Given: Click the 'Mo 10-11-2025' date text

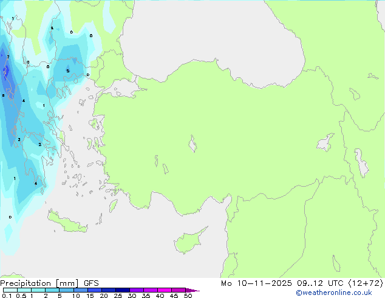Looking at the screenshot, I should click(x=256, y=283).
